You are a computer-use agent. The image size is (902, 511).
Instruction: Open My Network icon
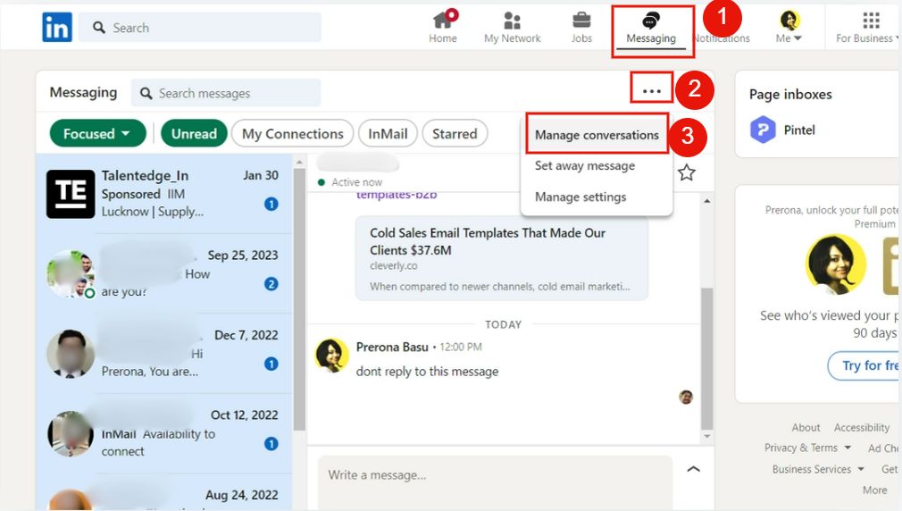point(512,21)
